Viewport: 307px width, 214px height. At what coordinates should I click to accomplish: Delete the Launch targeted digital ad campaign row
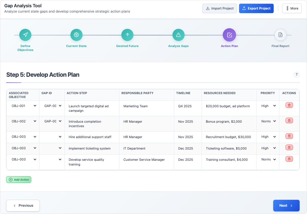289,105
